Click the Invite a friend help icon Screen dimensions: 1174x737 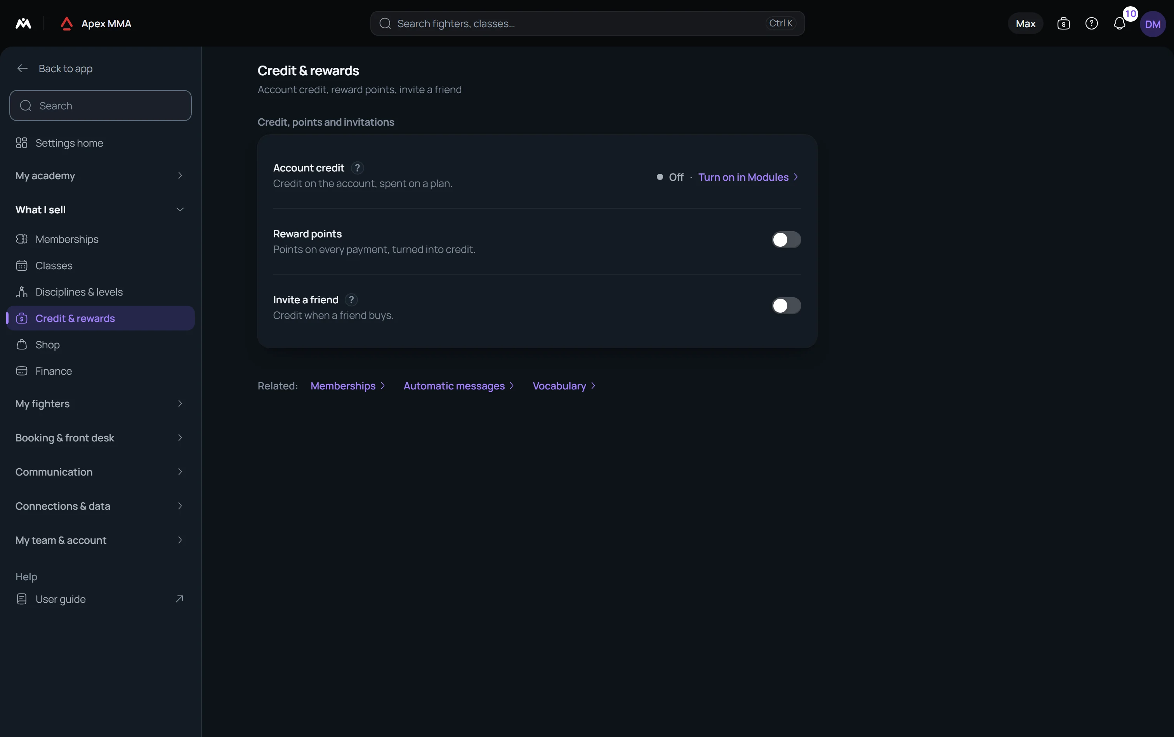click(x=351, y=300)
